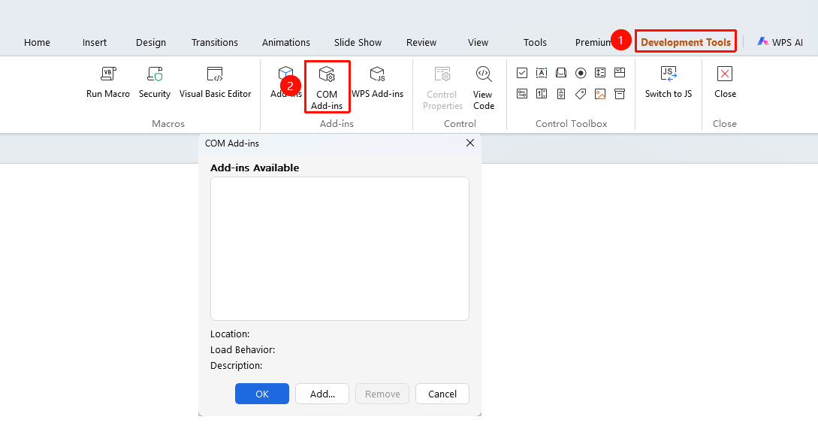Close the COM Add-ins dialog with X

[470, 143]
